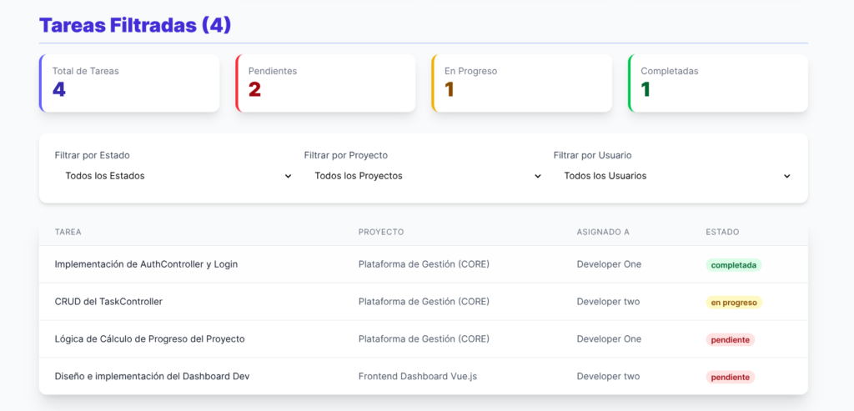
Task: Select Diseño e implementación del Dashboard Dev
Action: point(152,377)
